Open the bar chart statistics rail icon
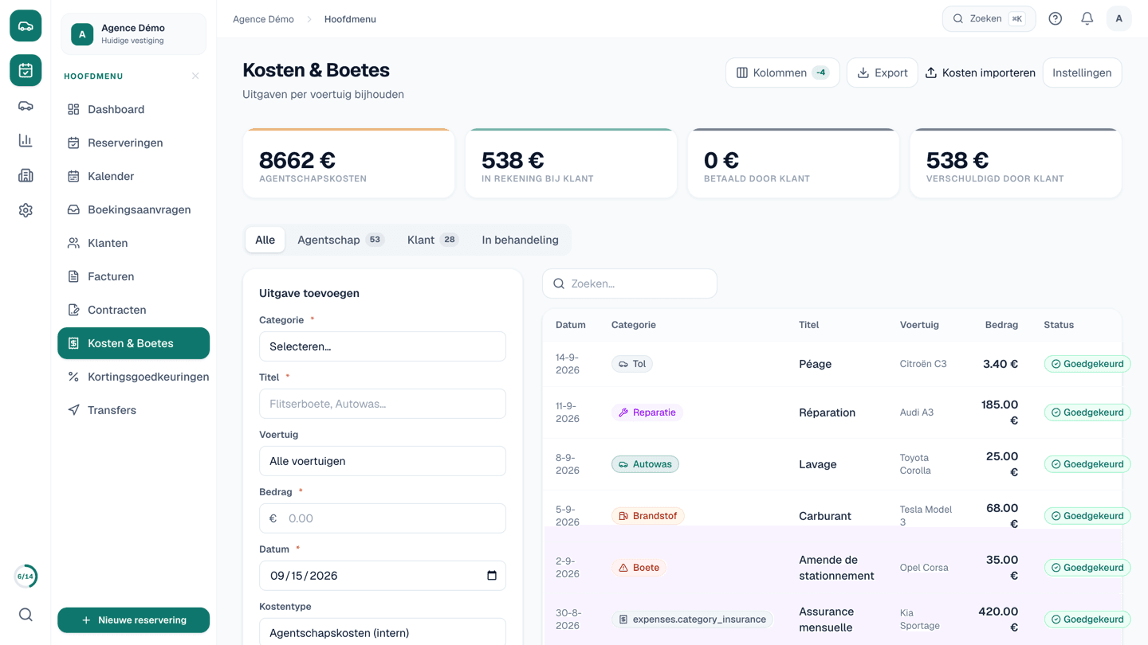Image resolution: width=1148 pixels, height=645 pixels. pyautogui.click(x=26, y=141)
